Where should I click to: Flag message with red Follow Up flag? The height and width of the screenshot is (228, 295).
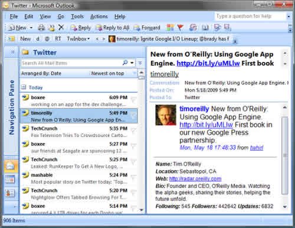[x=181, y=28]
